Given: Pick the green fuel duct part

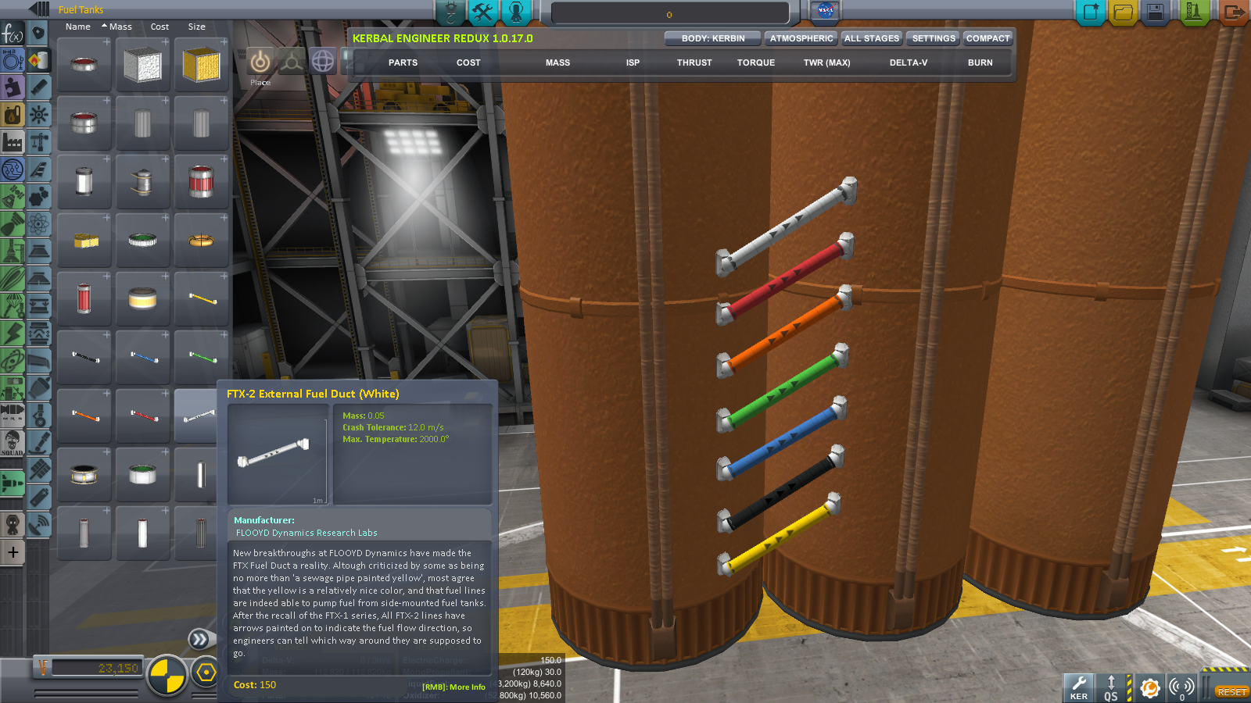Looking at the screenshot, I should click(x=202, y=358).
